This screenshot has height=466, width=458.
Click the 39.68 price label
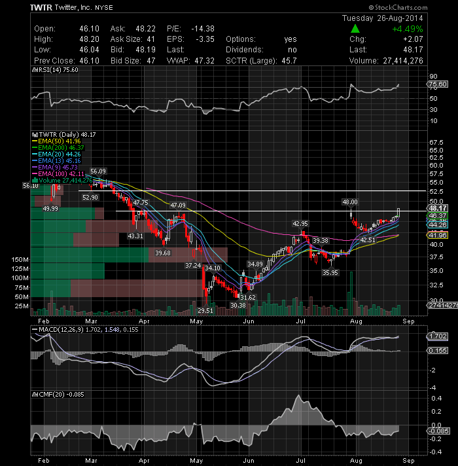point(163,253)
